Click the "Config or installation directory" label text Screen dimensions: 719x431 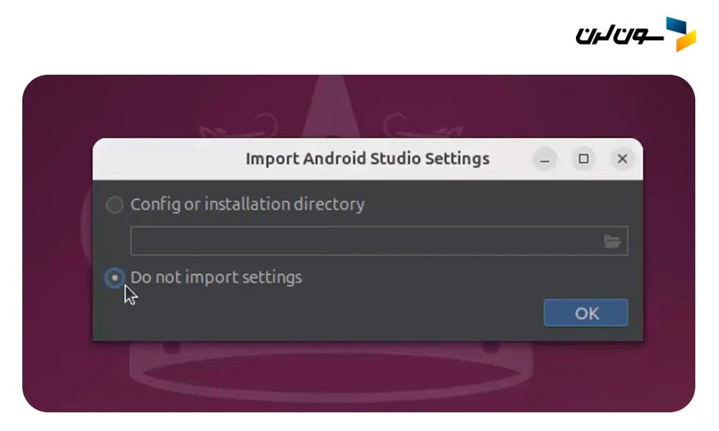click(x=247, y=205)
